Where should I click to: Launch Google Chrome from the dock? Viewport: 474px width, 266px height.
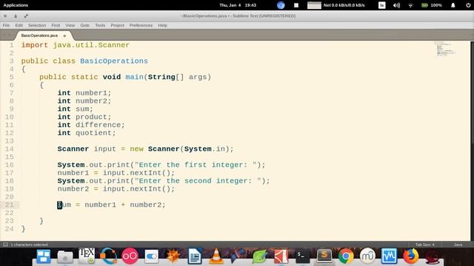[x=346, y=256]
